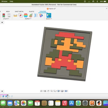The width and height of the screenshot is (108, 108).
Task: Select the Measure tool in Inspect
Action: [x=15, y=15]
